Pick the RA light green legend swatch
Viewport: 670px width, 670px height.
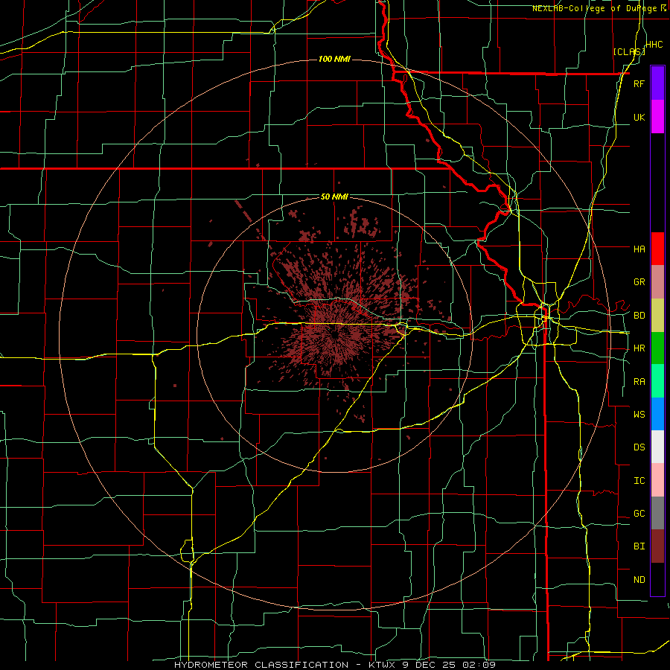click(x=657, y=381)
